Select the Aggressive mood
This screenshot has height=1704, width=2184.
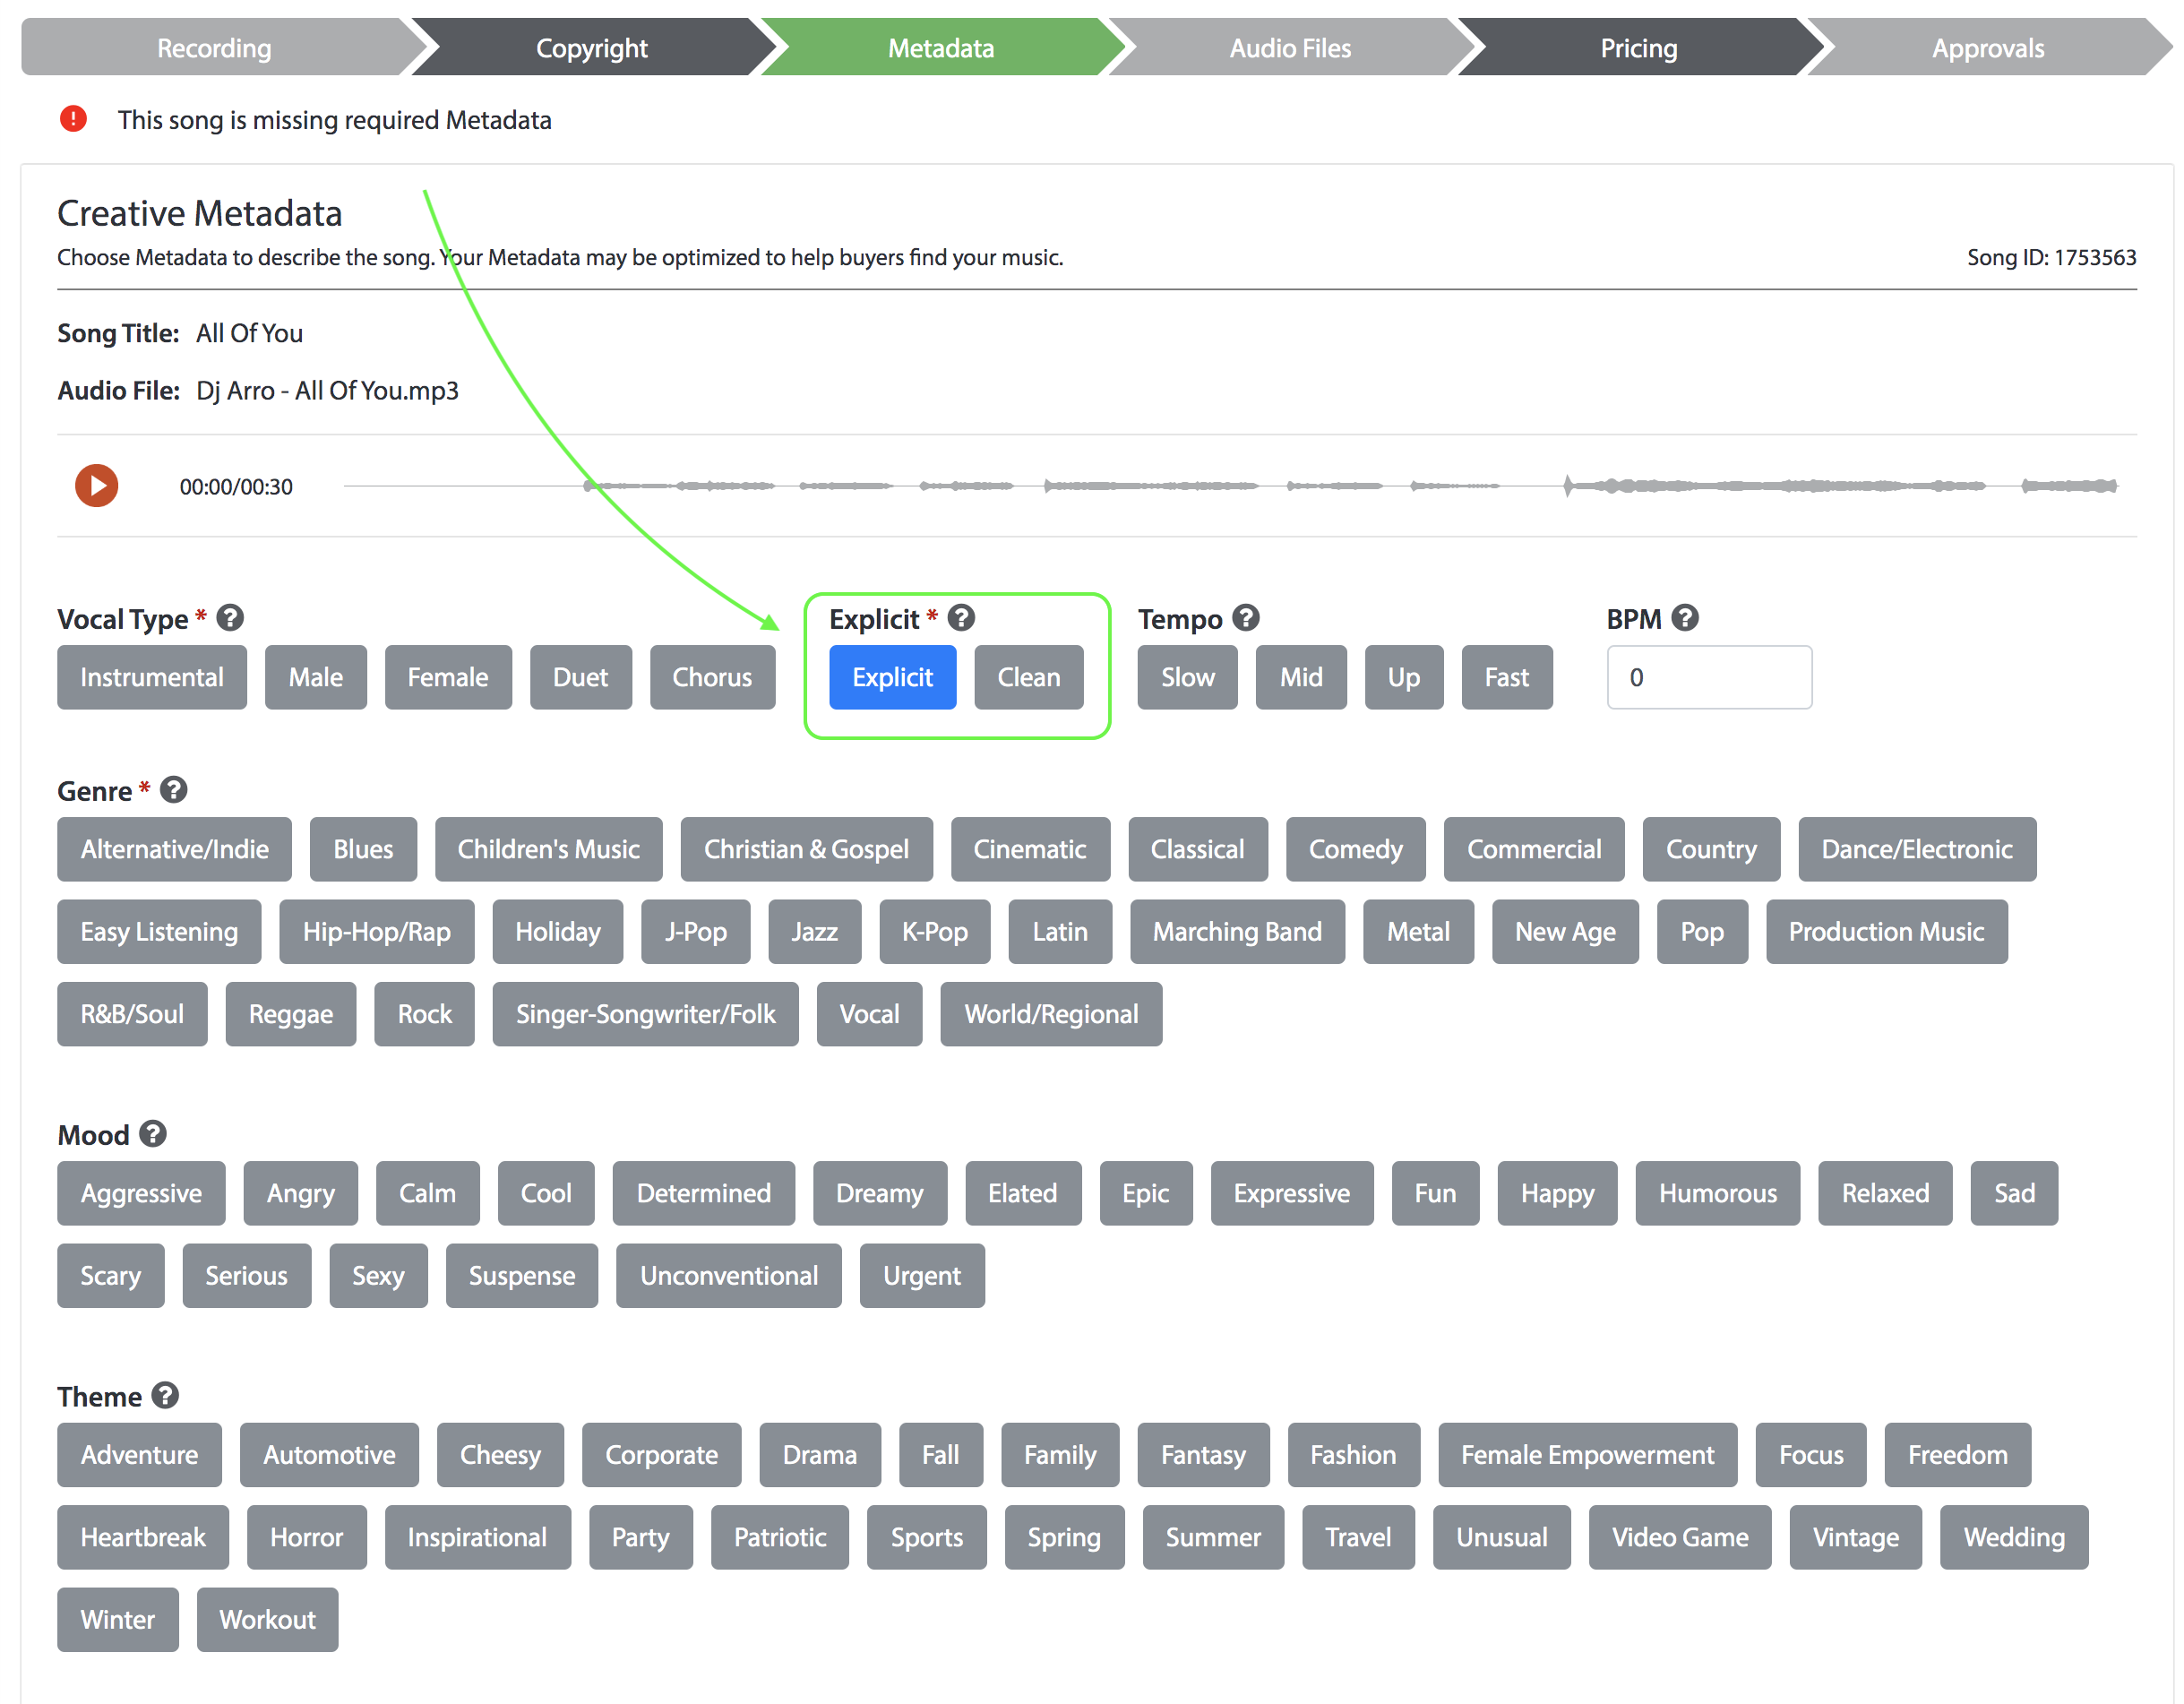point(141,1193)
